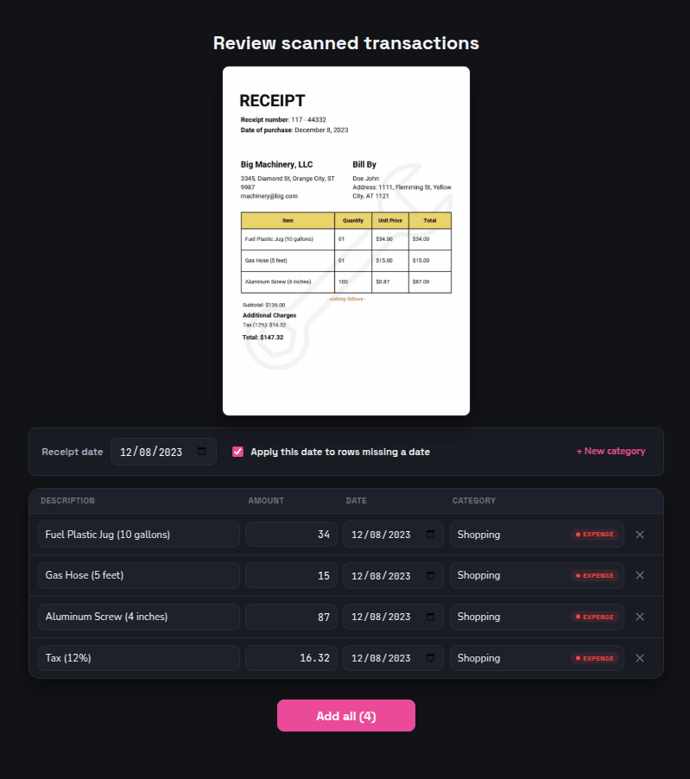This screenshot has width=690, height=779.
Task: Click the Add all (4) button
Action: tap(346, 715)
